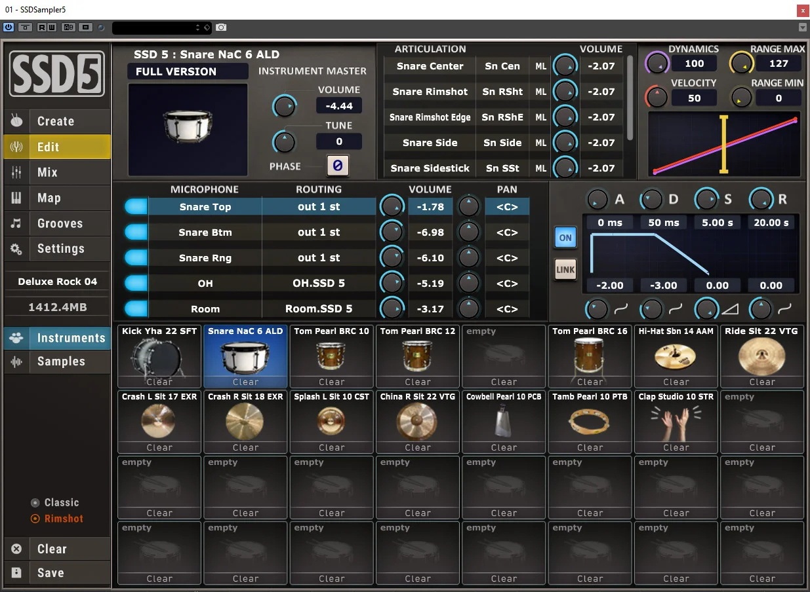Show the Instruments browser
The image size is (810, 592).
[57, 338]
